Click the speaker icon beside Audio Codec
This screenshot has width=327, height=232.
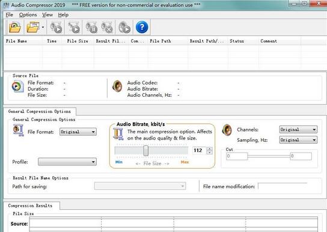[117, 86]
